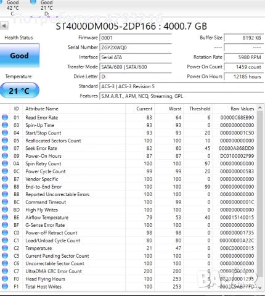Screen dimensions: 265x296
Task: Click the Transfer Mode field SATA/600
Action: click(x=136, y=67)
